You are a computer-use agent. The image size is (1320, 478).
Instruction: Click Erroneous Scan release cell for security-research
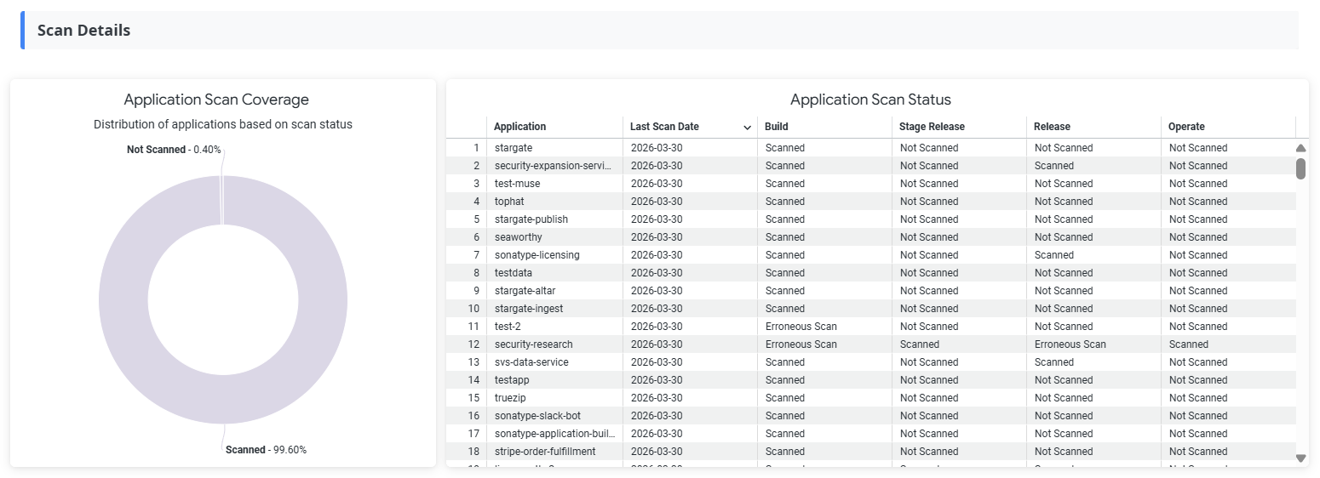click(x=1093, y=344)
